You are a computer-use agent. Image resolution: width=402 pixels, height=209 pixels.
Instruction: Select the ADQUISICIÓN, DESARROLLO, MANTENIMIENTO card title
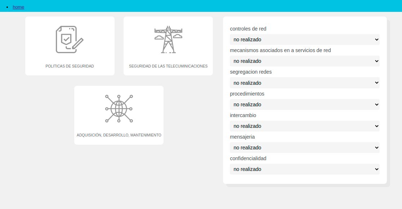click(x=119, y=135)
